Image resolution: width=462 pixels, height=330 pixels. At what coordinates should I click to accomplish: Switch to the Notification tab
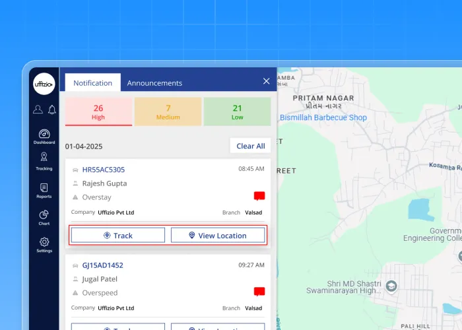93,83
